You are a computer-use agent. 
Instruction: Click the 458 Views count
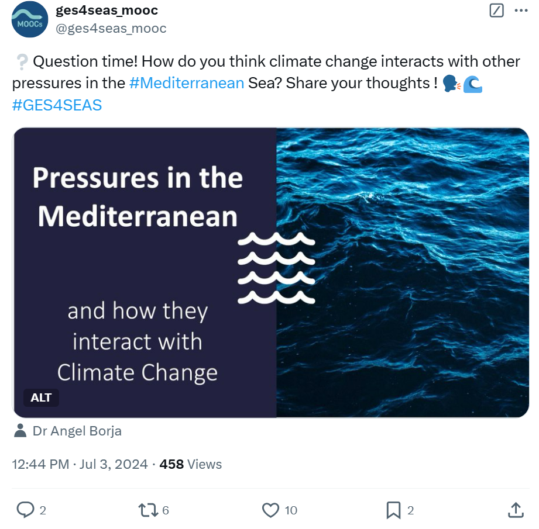(x=191, y=464)
